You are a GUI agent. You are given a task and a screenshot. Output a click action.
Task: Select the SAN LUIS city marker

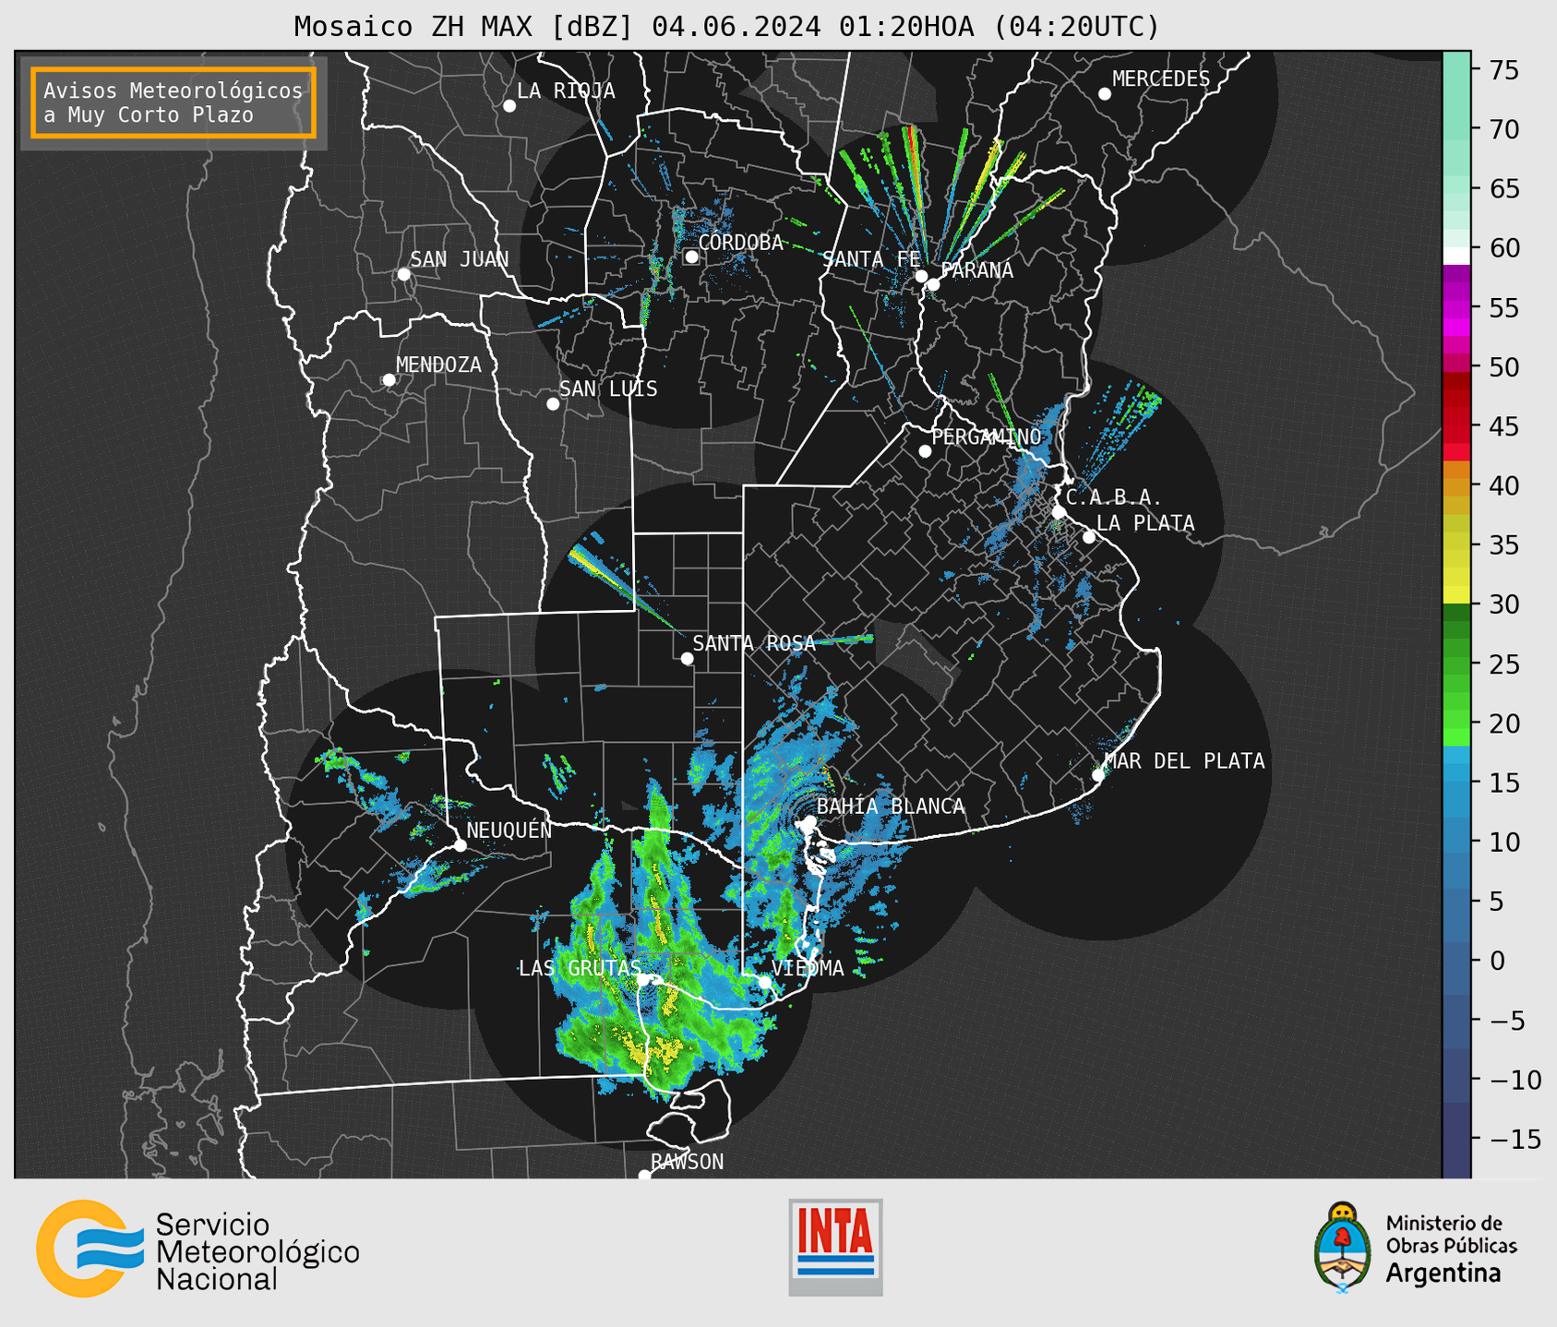point(553,404)
